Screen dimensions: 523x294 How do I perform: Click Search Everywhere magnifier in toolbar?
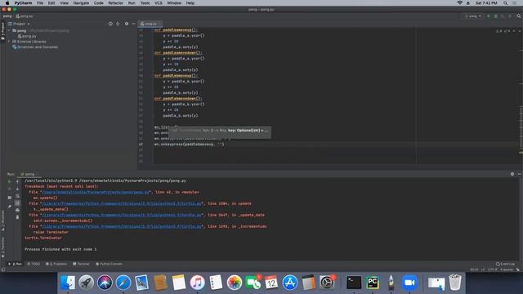(x=519, y=16)
